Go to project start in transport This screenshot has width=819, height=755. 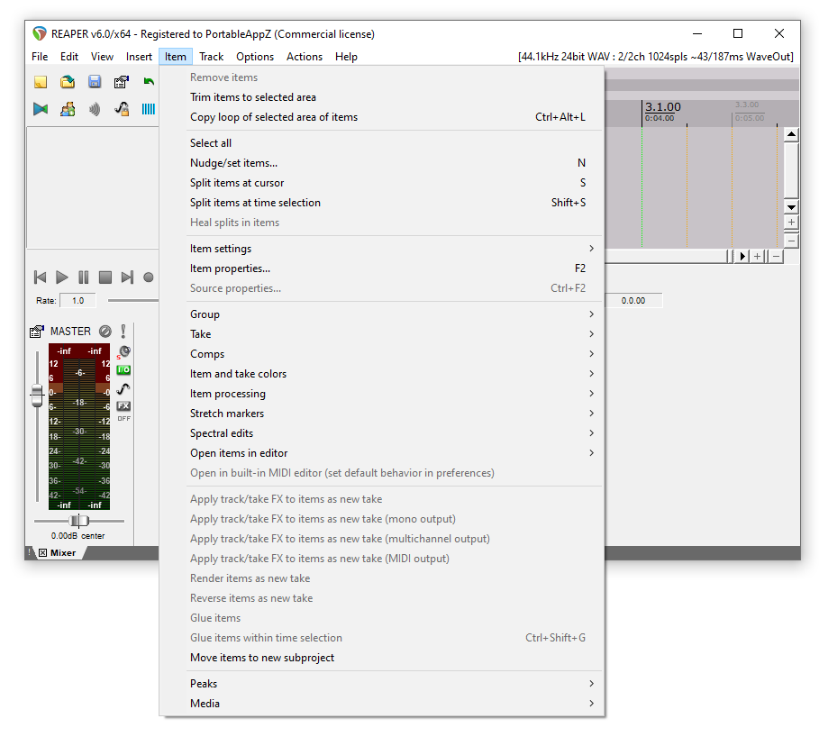[40, 277]
